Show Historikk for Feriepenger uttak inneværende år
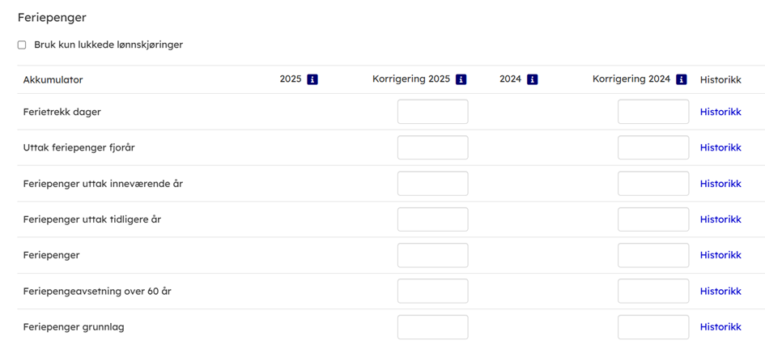Image resolution: width=765 pixels, height=349 pixels. click(x=720, y=184)
